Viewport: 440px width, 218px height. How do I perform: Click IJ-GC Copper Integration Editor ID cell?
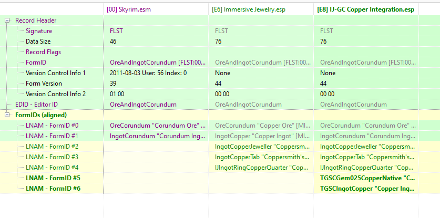366,105
